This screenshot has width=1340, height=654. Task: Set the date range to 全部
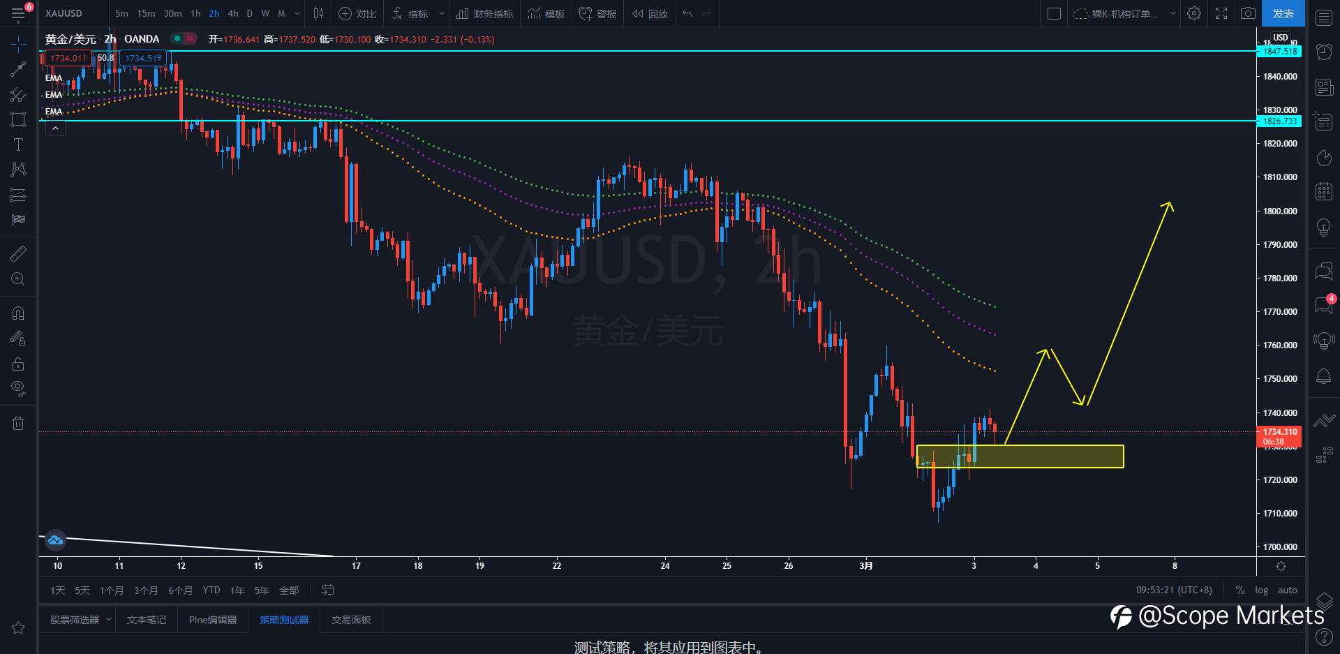pos(289,590)
